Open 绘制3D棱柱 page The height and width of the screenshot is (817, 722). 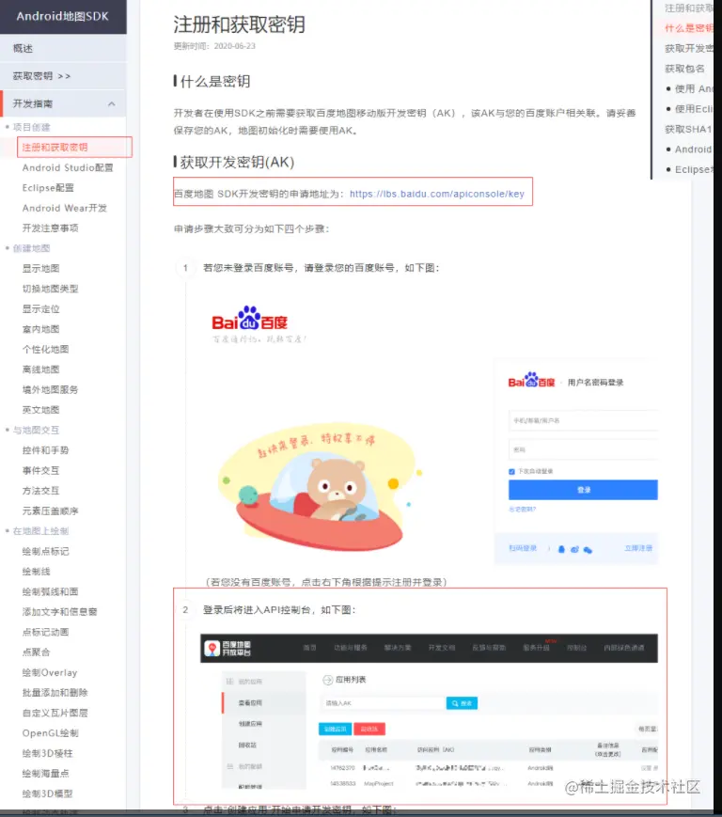point(47,753)
